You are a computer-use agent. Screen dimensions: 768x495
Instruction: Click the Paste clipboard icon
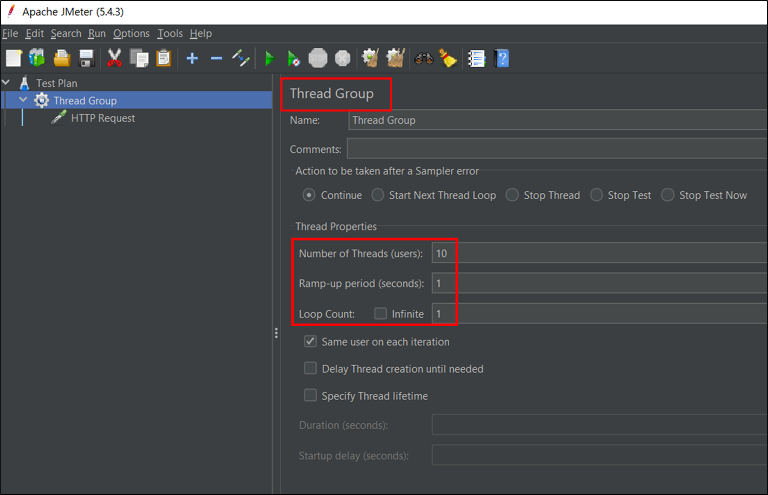[x=164, y=58]
